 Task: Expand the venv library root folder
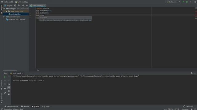[x=6, y=11]
